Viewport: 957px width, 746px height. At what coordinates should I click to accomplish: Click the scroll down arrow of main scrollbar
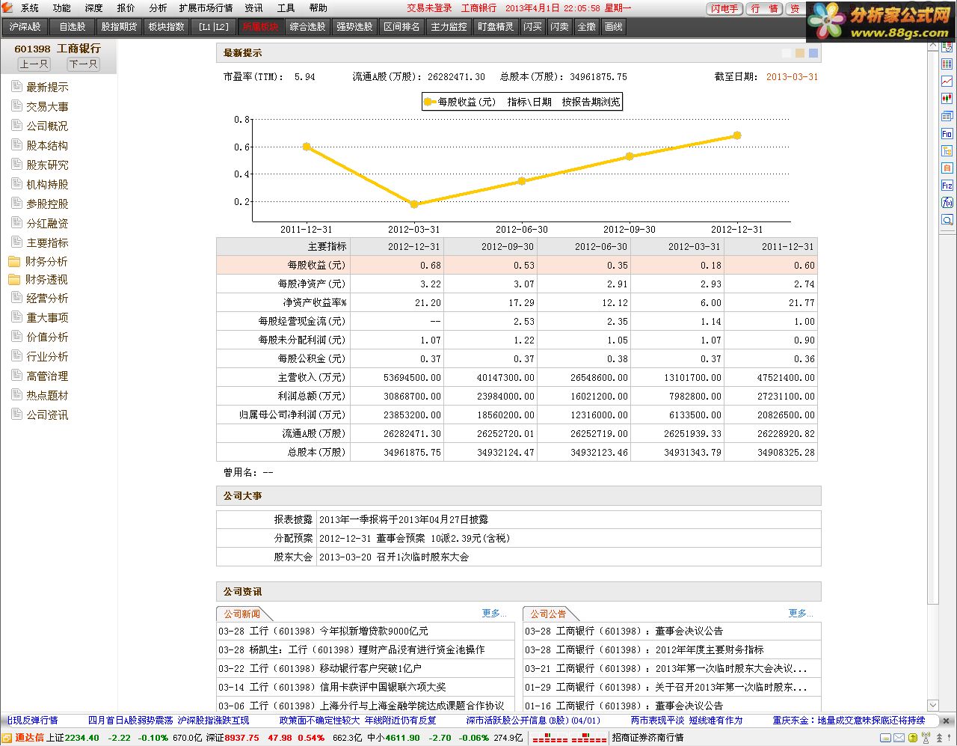coord(932,705)
